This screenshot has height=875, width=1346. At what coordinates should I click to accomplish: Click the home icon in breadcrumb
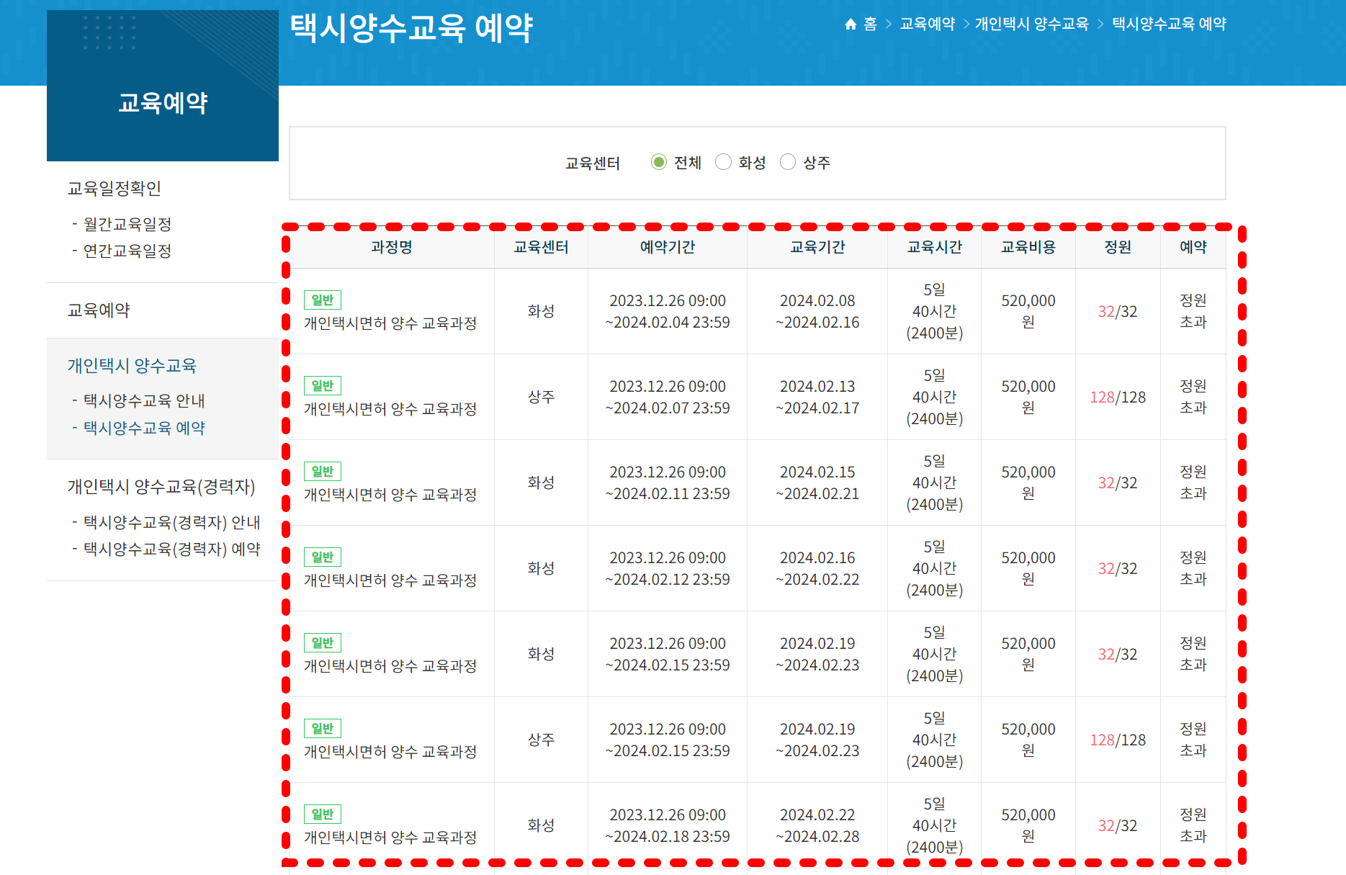[x=851, y=24]
